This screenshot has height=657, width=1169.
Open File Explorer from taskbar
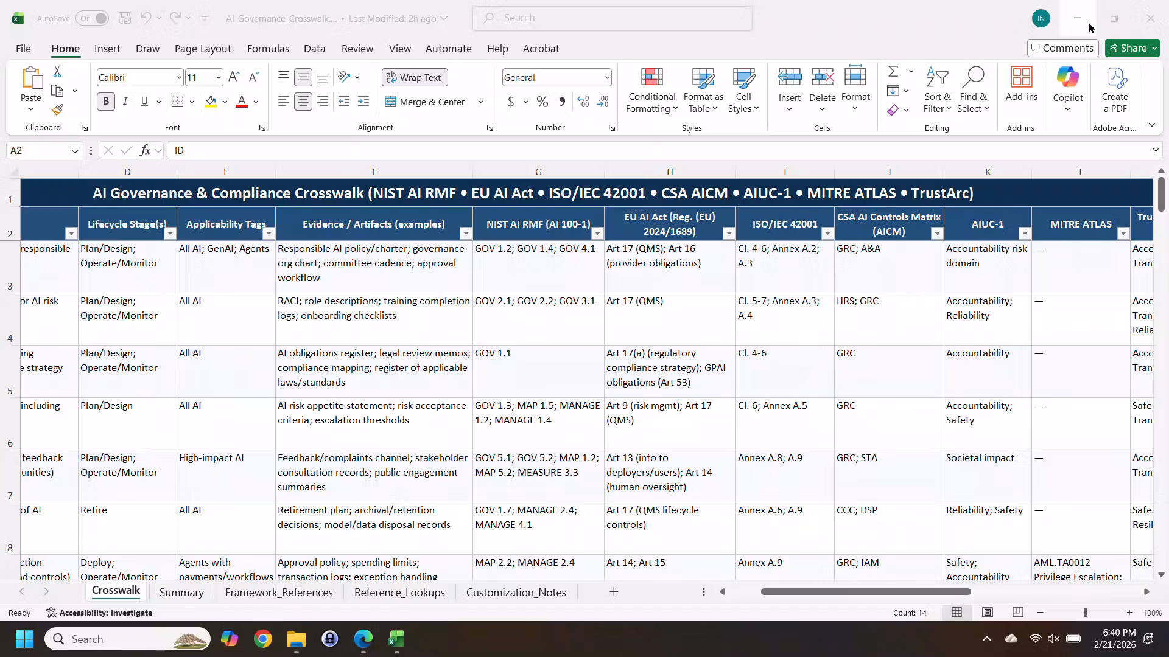coord(297,639)
